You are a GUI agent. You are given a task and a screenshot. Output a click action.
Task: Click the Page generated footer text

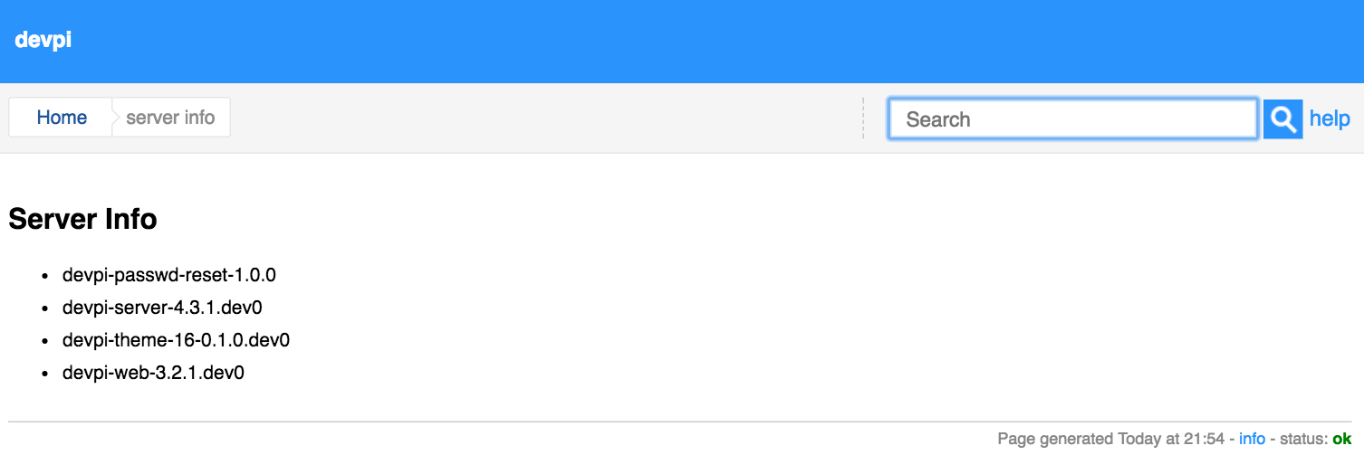pyautogui.click(x=1055, y=439)
